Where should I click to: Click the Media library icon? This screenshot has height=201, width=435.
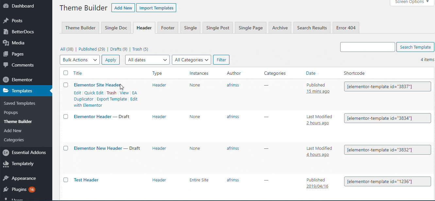click(6, 43)
